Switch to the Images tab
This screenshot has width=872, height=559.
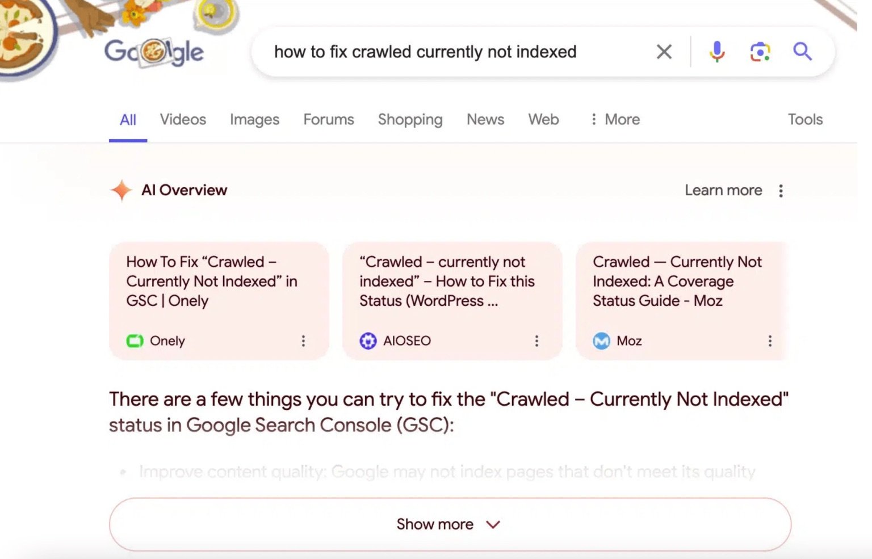tap(254, 119)
